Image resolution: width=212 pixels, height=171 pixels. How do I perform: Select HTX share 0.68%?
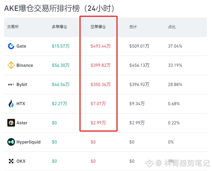174,104
